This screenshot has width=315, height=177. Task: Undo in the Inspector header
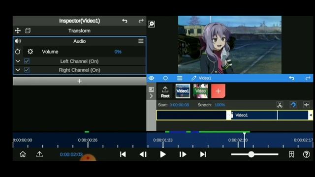(125, 21)
